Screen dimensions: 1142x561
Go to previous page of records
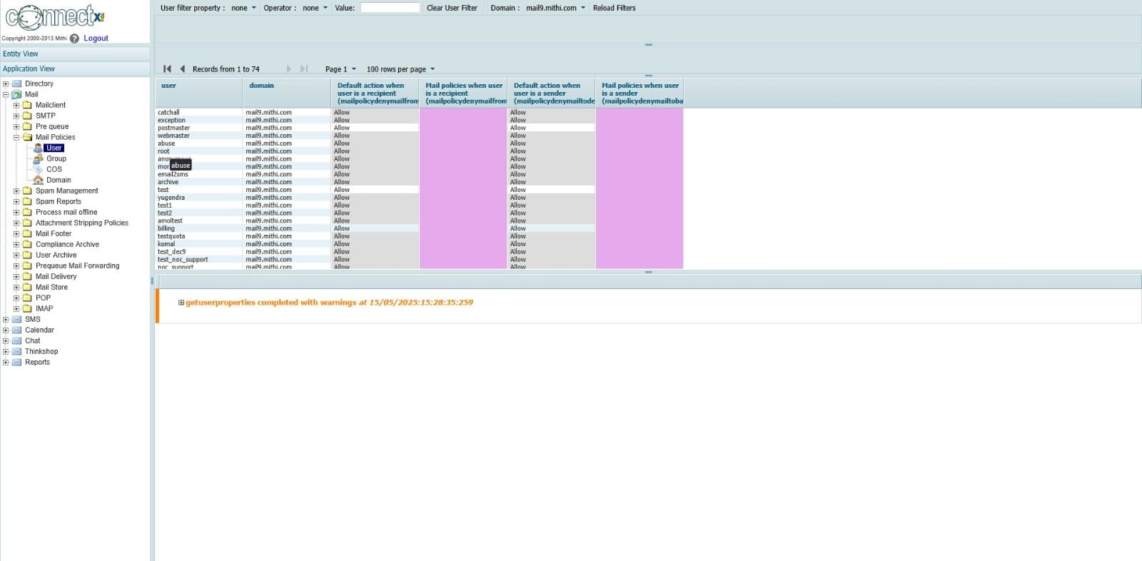click(x=183, y=69)
